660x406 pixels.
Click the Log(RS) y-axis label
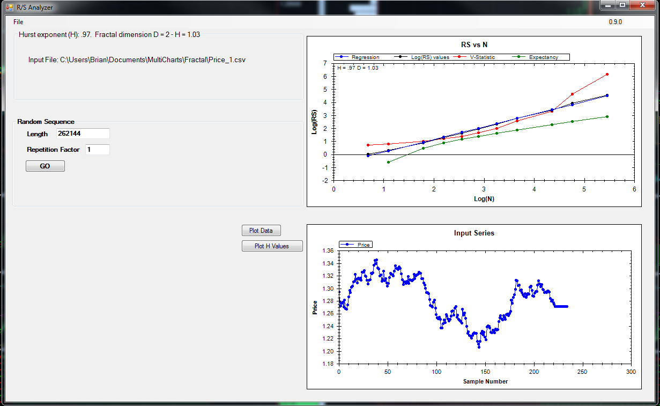315,123
